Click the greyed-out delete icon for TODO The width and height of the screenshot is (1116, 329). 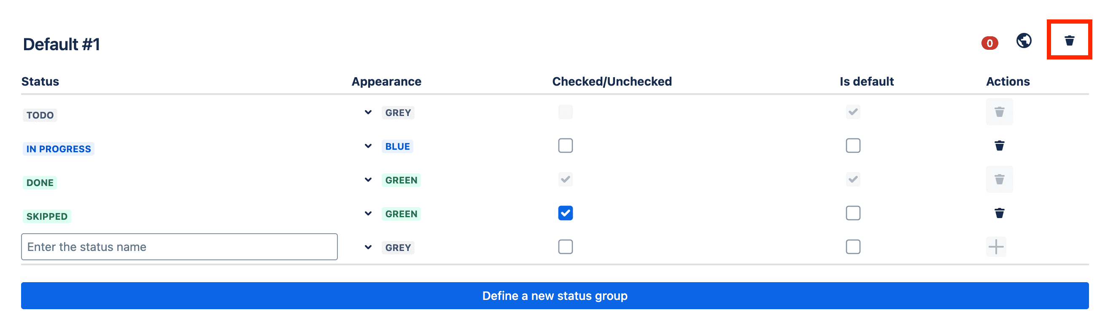pos(999,112)
